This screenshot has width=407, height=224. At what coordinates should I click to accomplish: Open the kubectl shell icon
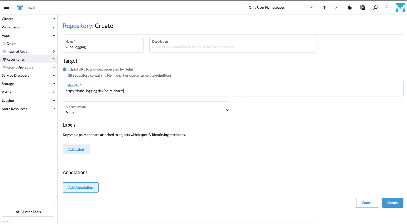click(337, 7)
